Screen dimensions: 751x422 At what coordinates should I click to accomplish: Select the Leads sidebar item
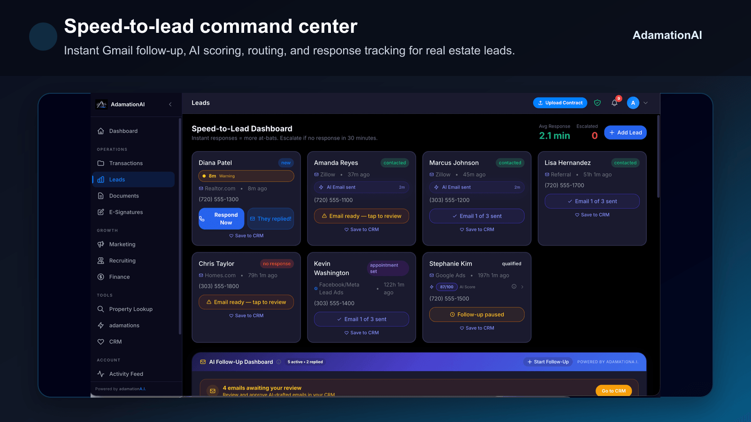point(133,180)
